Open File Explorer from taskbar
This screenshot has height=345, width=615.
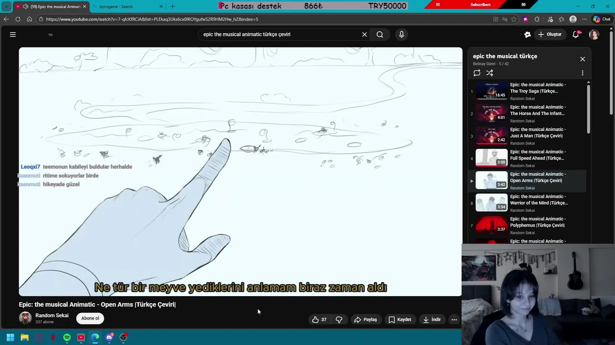pyautogui.click(x=25, y=337)
